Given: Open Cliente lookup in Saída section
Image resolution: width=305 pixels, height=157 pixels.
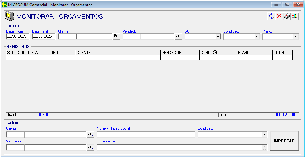Looking at the screenshot, I should click(x=90, y=134).
